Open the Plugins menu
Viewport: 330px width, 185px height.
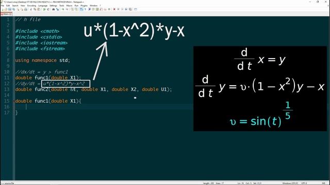tap(84, 6)
